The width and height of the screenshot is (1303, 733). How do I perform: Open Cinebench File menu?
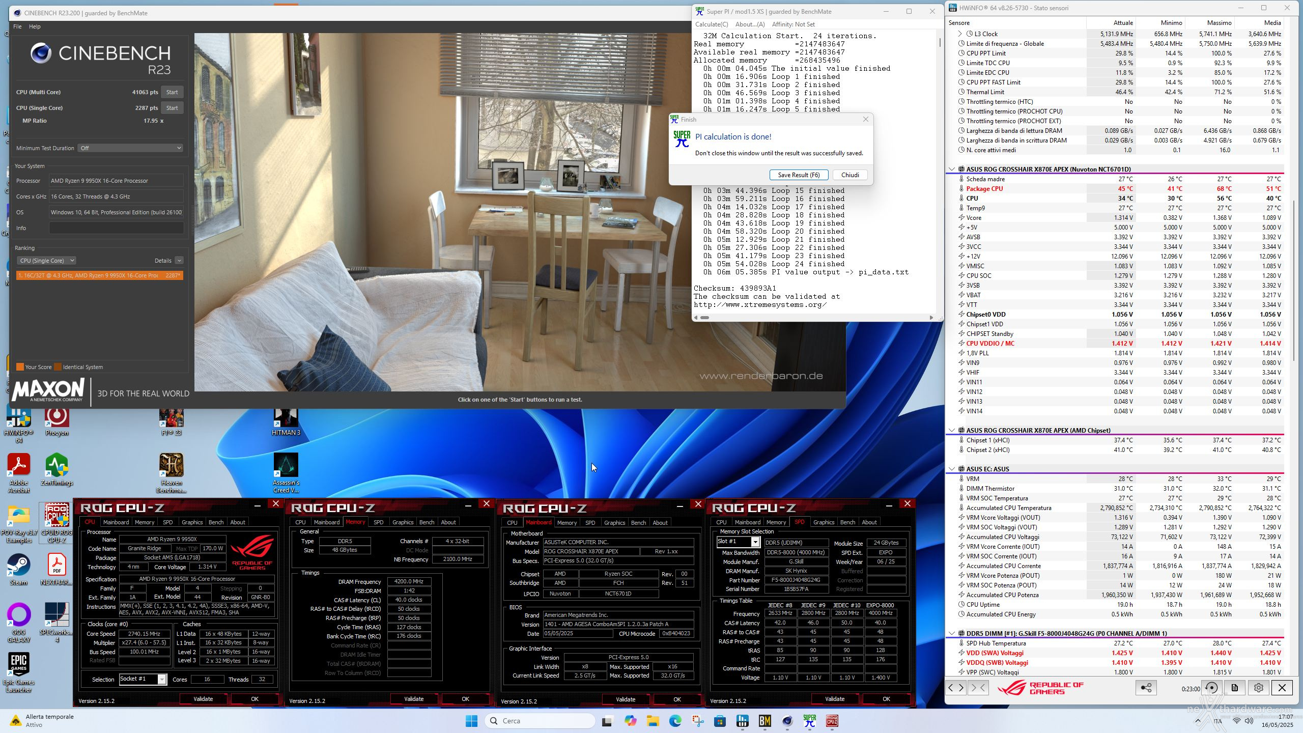pos(17,26)
